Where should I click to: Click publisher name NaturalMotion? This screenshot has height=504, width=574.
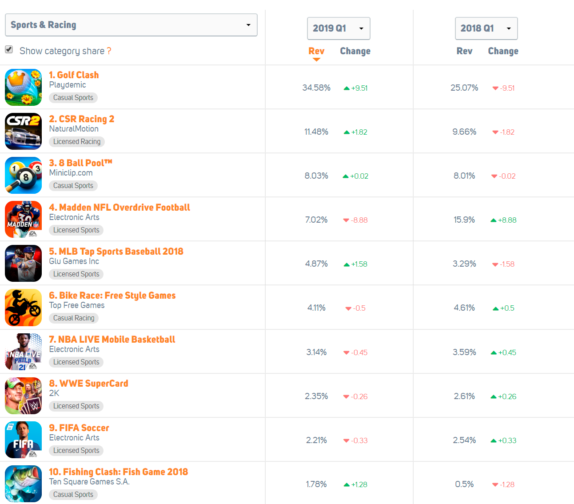(x=74, y=129)
